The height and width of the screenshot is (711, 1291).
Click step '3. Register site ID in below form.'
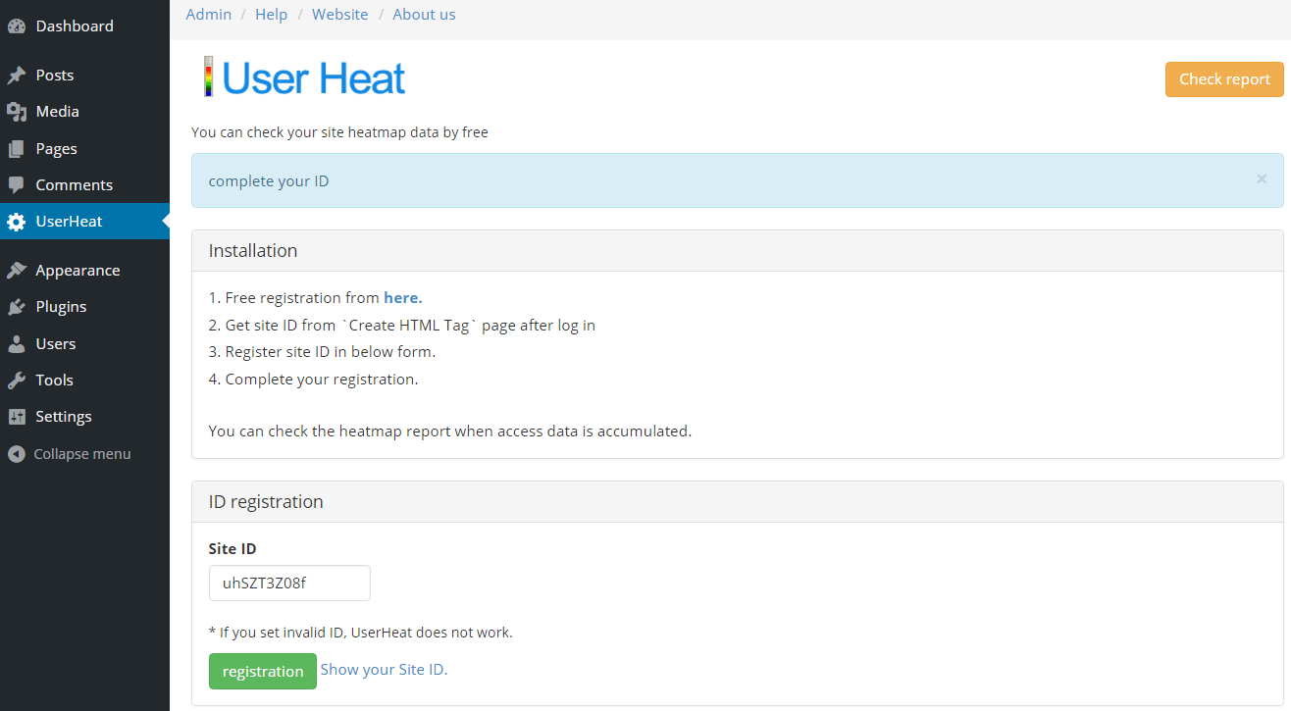322,352
